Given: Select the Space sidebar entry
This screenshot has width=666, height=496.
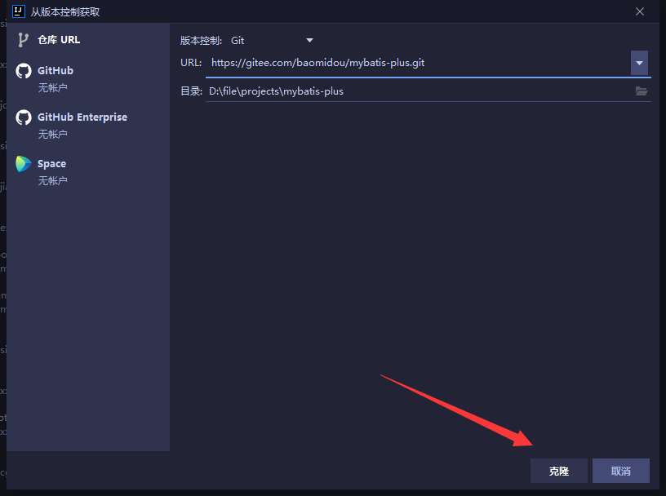Looking at the screenshot, I should (x=51, y=164).
